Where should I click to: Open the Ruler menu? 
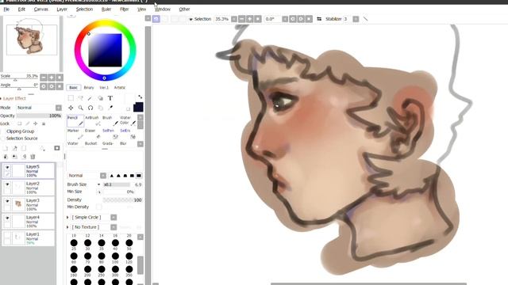[106, 9]
